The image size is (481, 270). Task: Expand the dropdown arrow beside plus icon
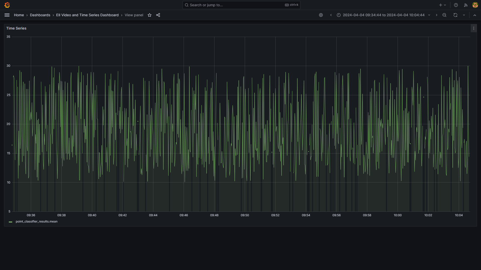[445, 5]
